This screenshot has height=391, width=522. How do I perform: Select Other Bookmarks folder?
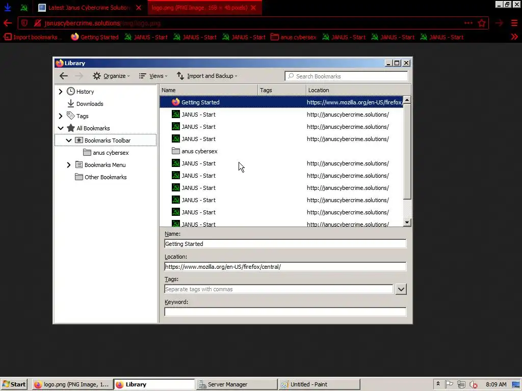(106, 177)
